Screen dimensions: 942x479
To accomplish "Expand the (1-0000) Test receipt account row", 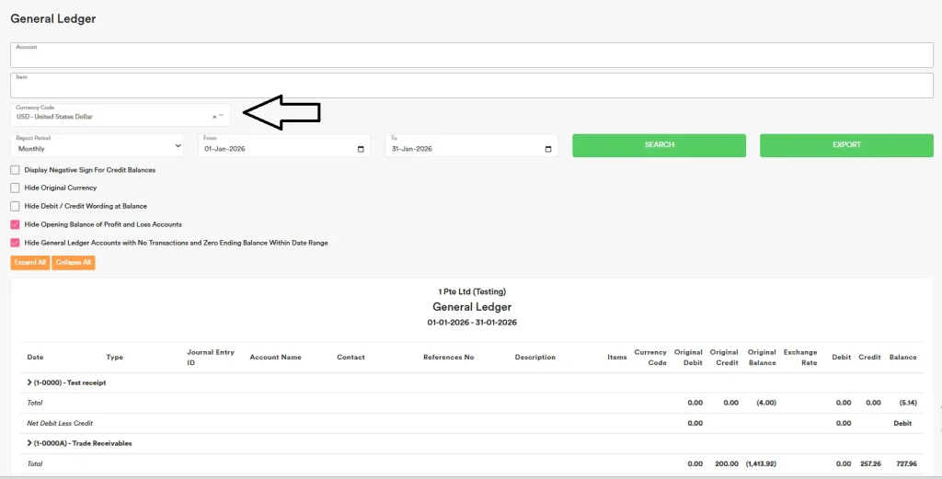I will (29, 382).
